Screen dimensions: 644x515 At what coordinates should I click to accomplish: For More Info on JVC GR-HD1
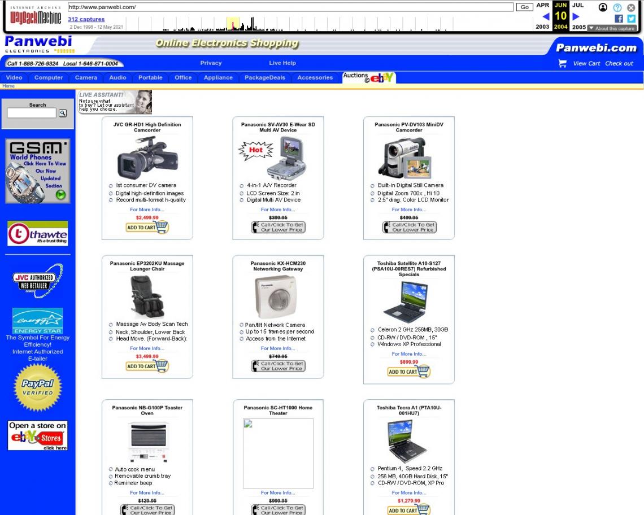147,210
